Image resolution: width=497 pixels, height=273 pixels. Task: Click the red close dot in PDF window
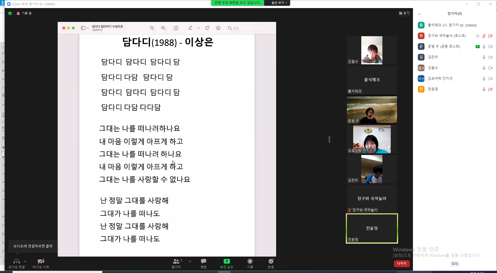click(64, 28)
